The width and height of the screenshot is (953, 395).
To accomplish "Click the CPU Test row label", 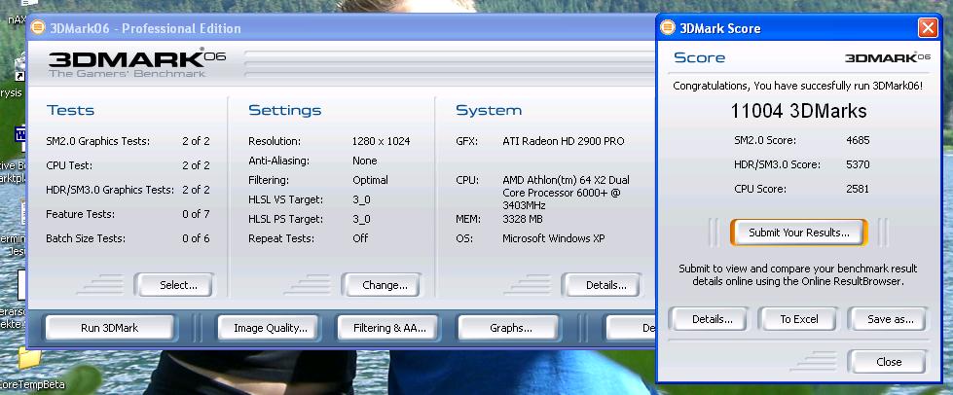I will (69, 165).
